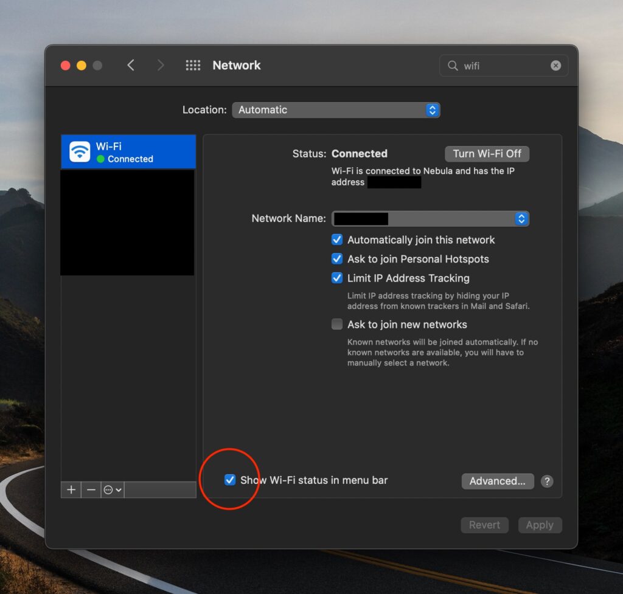Open the service action menu chevron
623x594 pixels.
[x=113, y=489]
